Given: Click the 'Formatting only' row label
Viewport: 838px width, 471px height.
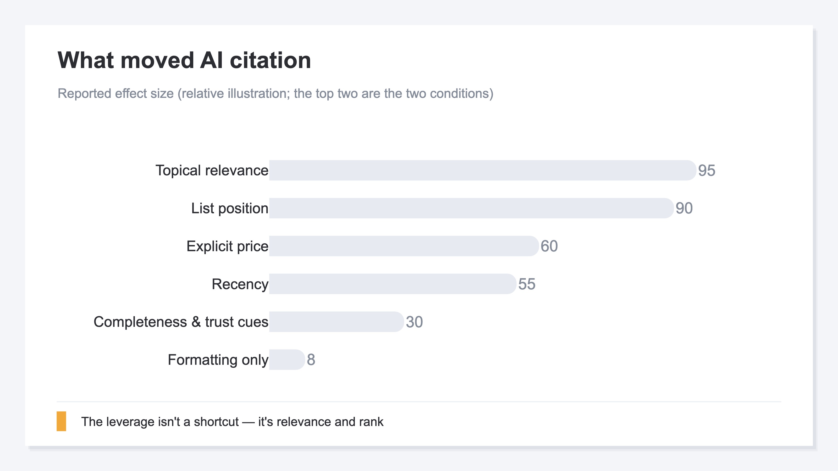Looking at the screenshot, I should 218,360.
